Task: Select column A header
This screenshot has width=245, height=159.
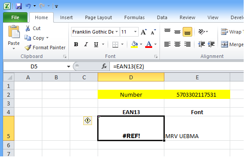Action: coord(28,77)
